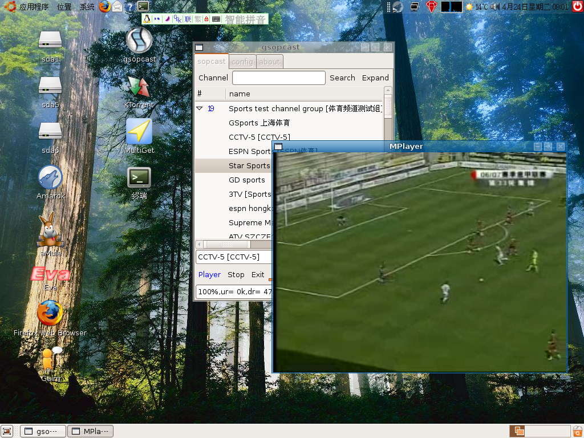
Task: Switch to the config tab
Action: [242, 62]
